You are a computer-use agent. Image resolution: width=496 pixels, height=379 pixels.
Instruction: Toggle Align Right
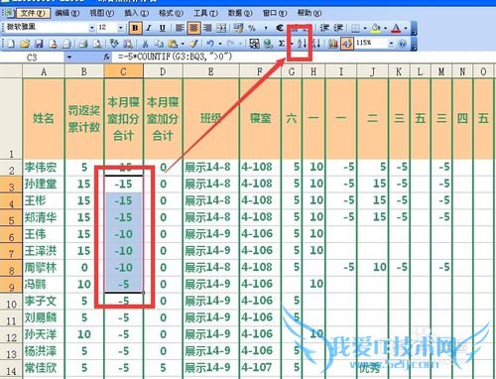pyautogui.click(x=207, y=28)
